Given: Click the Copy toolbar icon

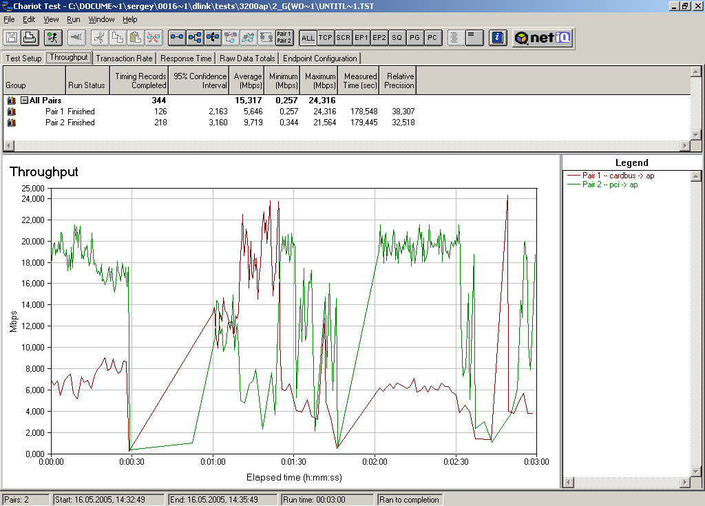Looking at the screenshot, I should click(x=117, y=38).
